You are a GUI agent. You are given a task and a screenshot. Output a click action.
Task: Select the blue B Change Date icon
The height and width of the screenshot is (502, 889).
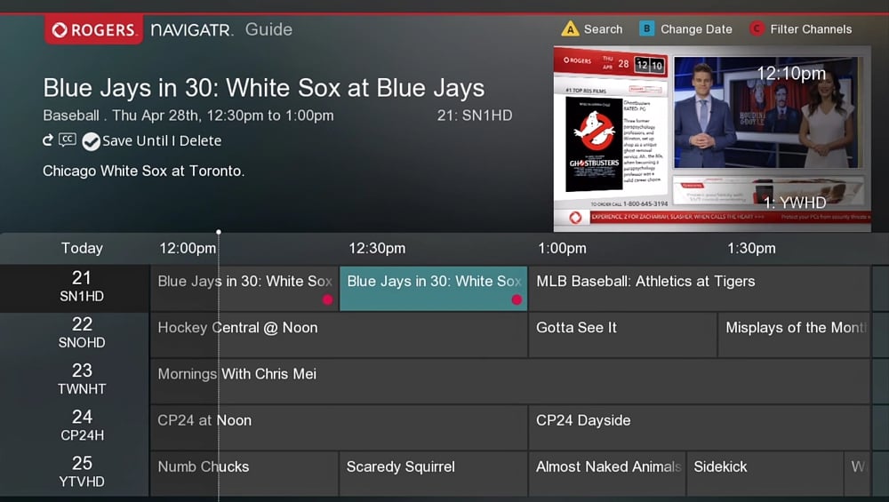(647, 28)
